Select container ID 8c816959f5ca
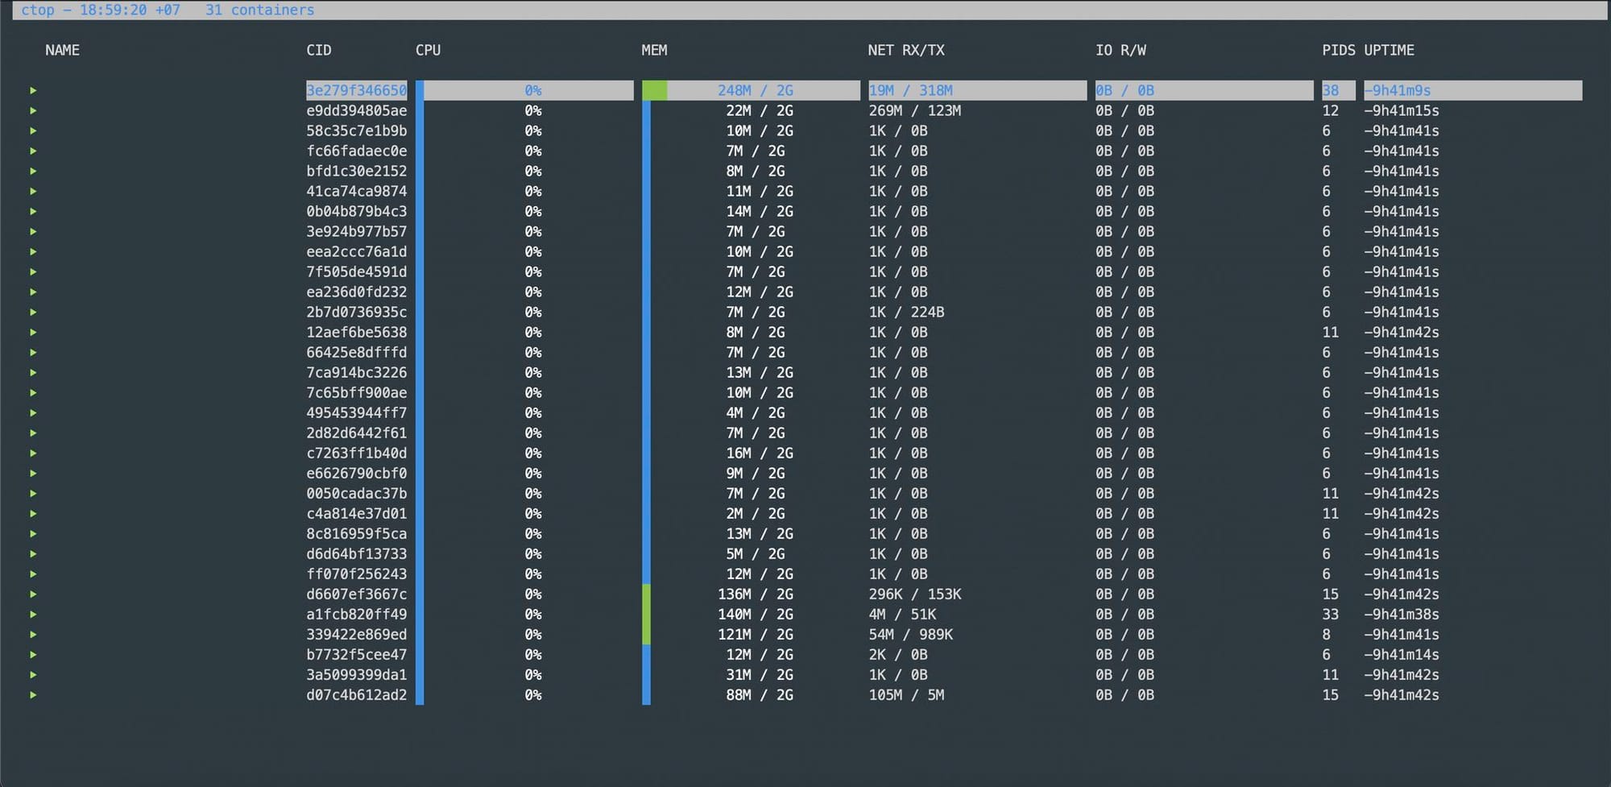The width and height of the screenshot is (1611, 787). coord(357,533)
